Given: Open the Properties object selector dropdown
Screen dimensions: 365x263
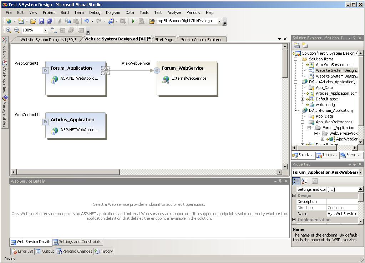Looking at the screenshot, I should [x=361, y=172].
